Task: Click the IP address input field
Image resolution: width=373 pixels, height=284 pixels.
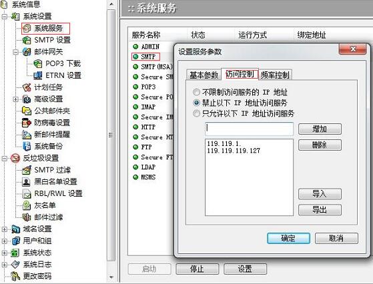Action: pyautogui.click(x=249, y=129)
